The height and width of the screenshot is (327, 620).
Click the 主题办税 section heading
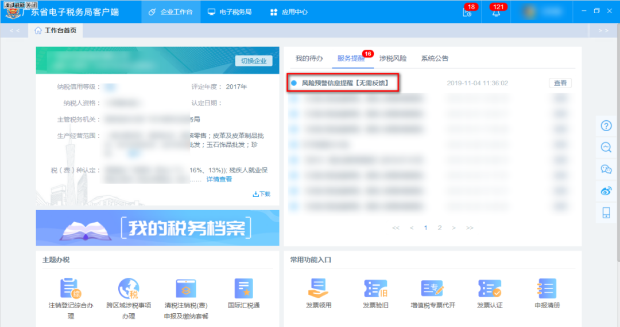click(x=56, y=259)
